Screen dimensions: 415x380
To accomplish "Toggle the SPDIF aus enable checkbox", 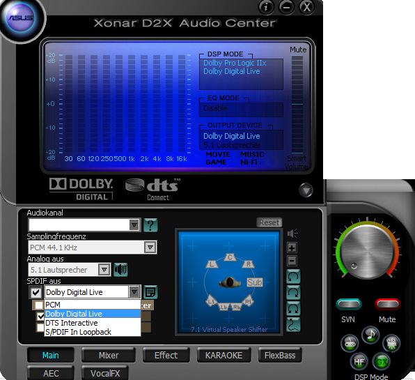I will pos(36,292).
